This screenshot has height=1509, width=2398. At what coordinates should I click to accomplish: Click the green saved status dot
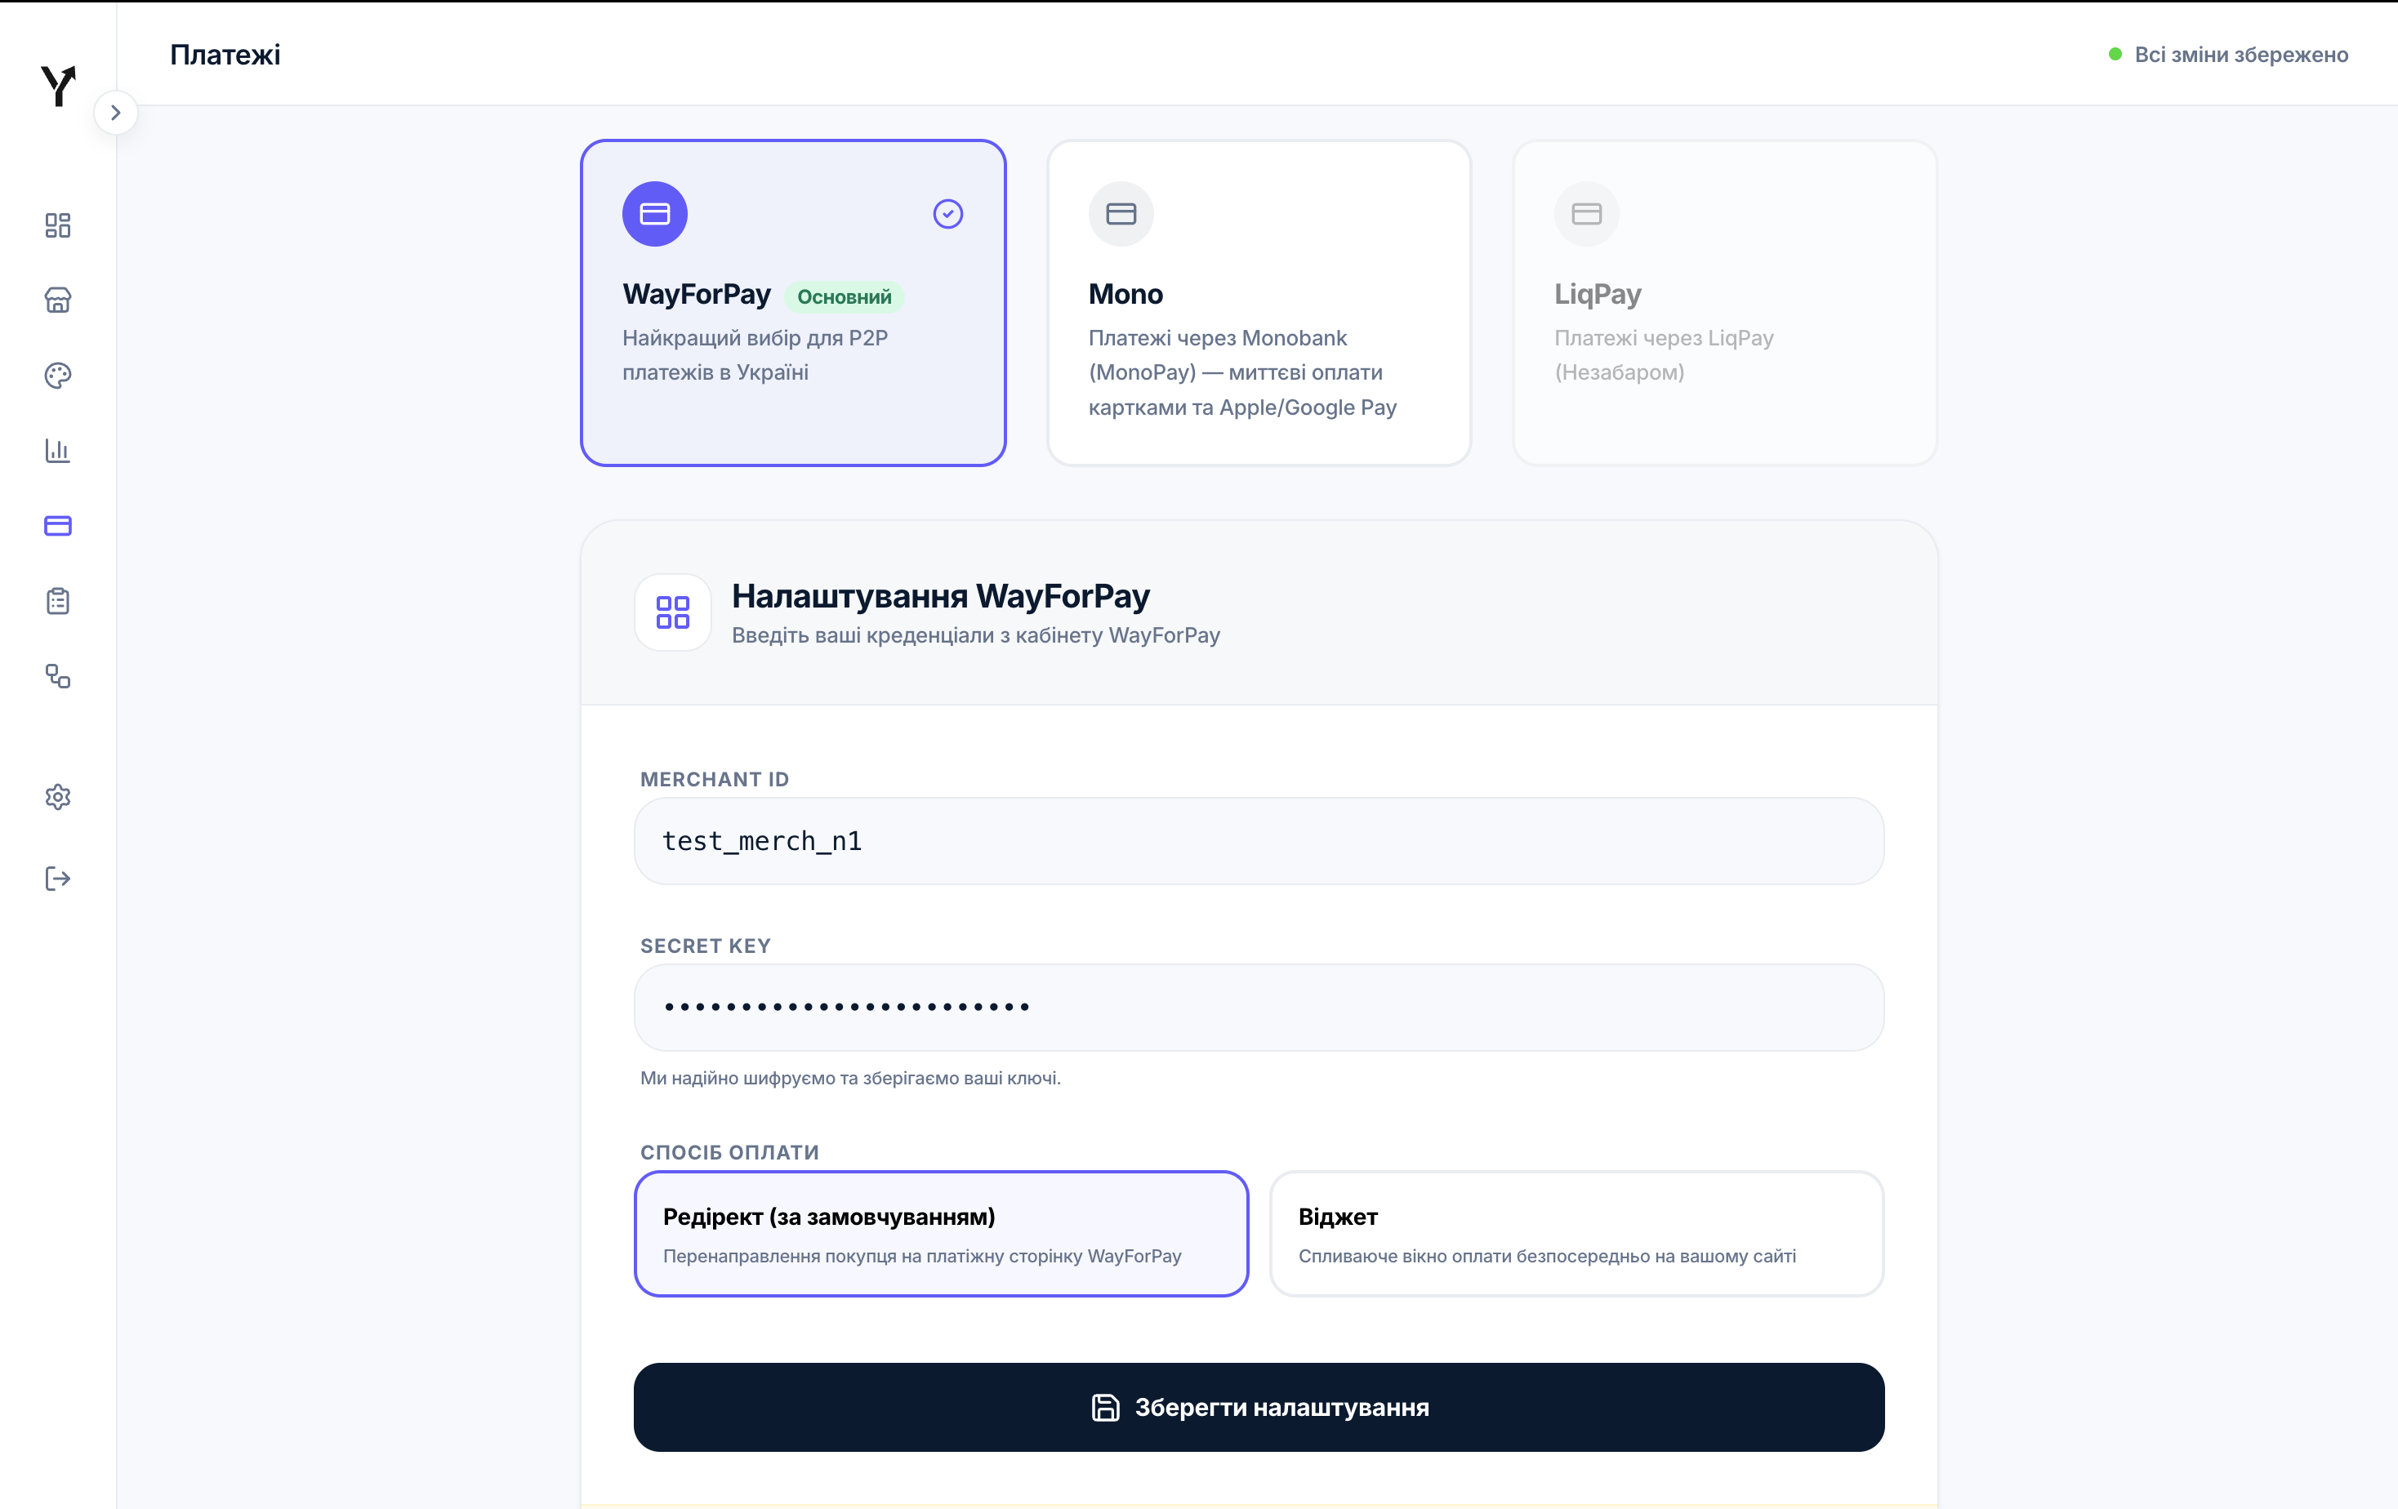2115,54
